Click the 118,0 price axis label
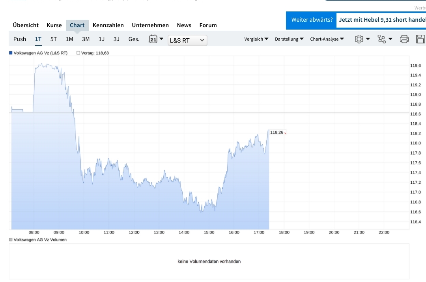Image resolution: width=426 pixels, height=282 pixels. 415,143
